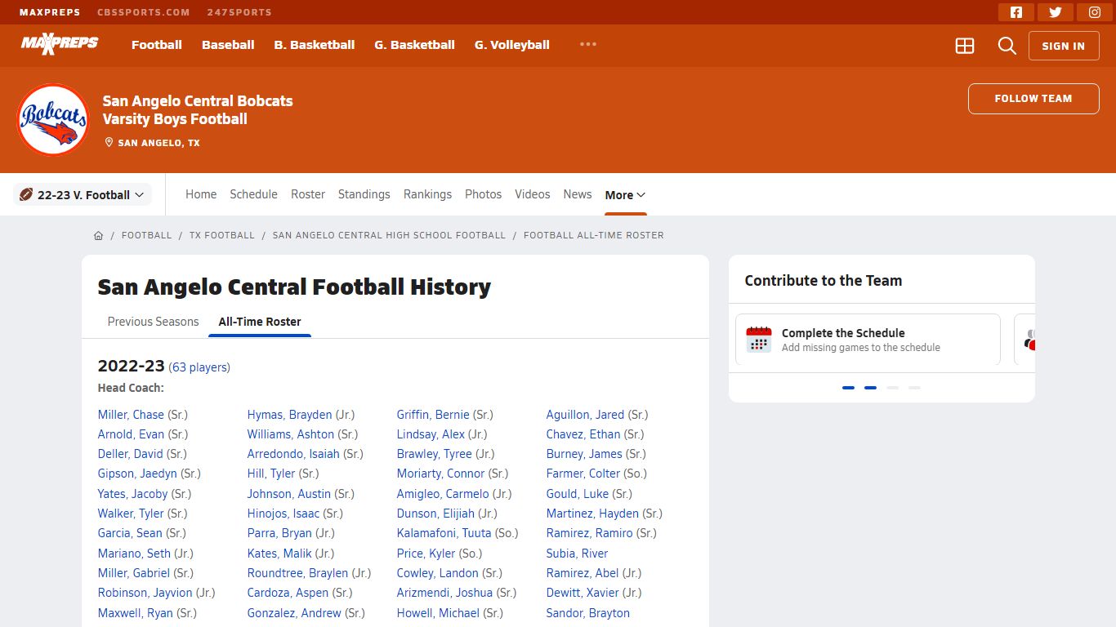This screenshot has width=1116, height=627.
Task: Go to fourth carousel page indicator
Action: coord(914,388)
